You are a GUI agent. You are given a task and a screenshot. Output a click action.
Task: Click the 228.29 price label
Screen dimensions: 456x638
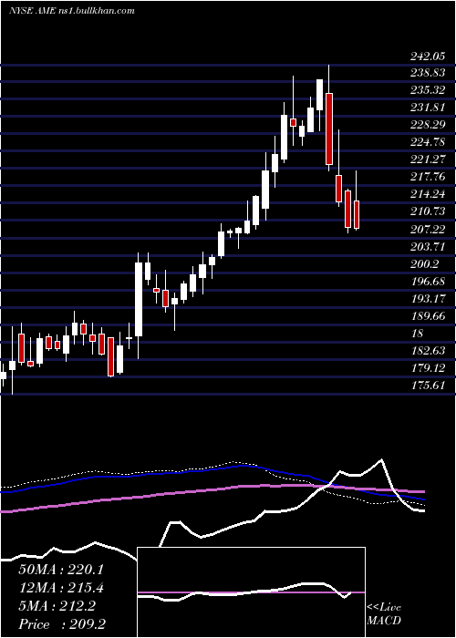pos(427,125)
